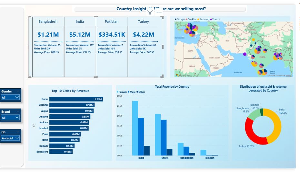300x176 pixels.
Task: Click the Xiaomi legend marker on the map
Action: point(211,20)
